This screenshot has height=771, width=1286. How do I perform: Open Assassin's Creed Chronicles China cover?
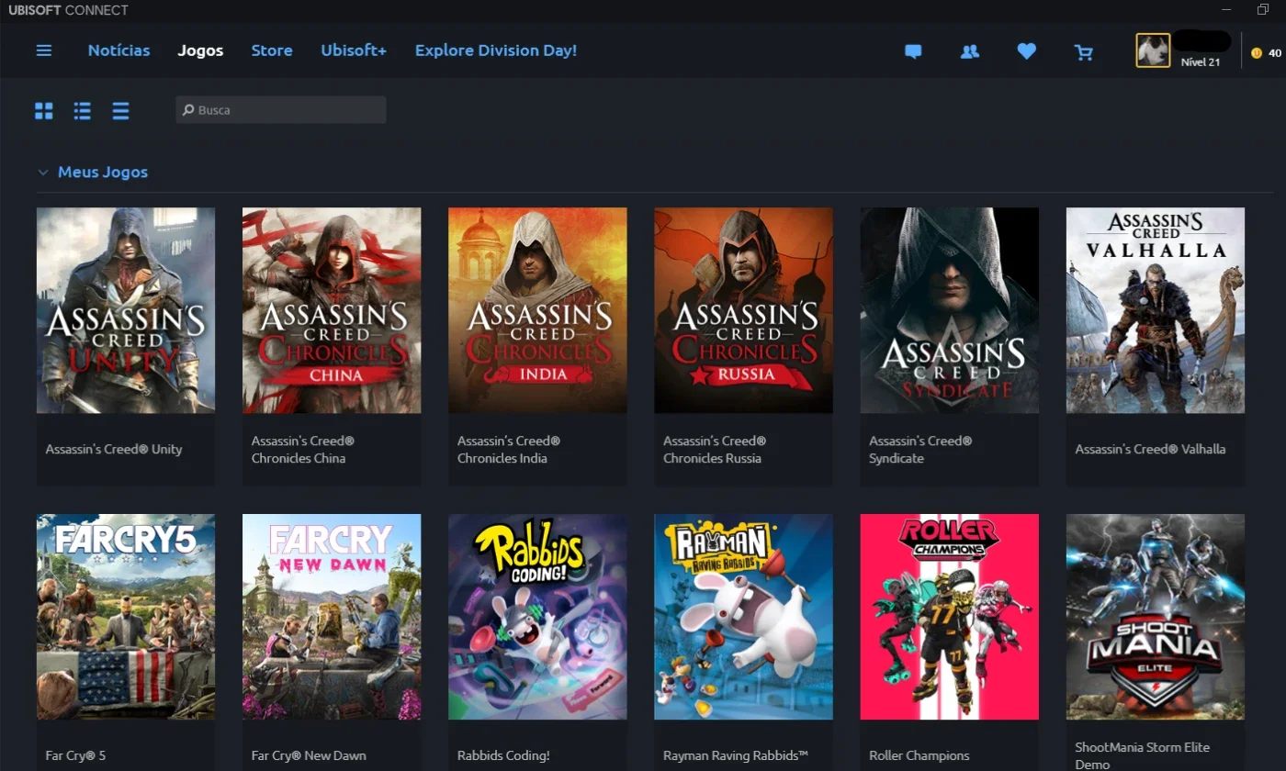(x=332, y=310)
